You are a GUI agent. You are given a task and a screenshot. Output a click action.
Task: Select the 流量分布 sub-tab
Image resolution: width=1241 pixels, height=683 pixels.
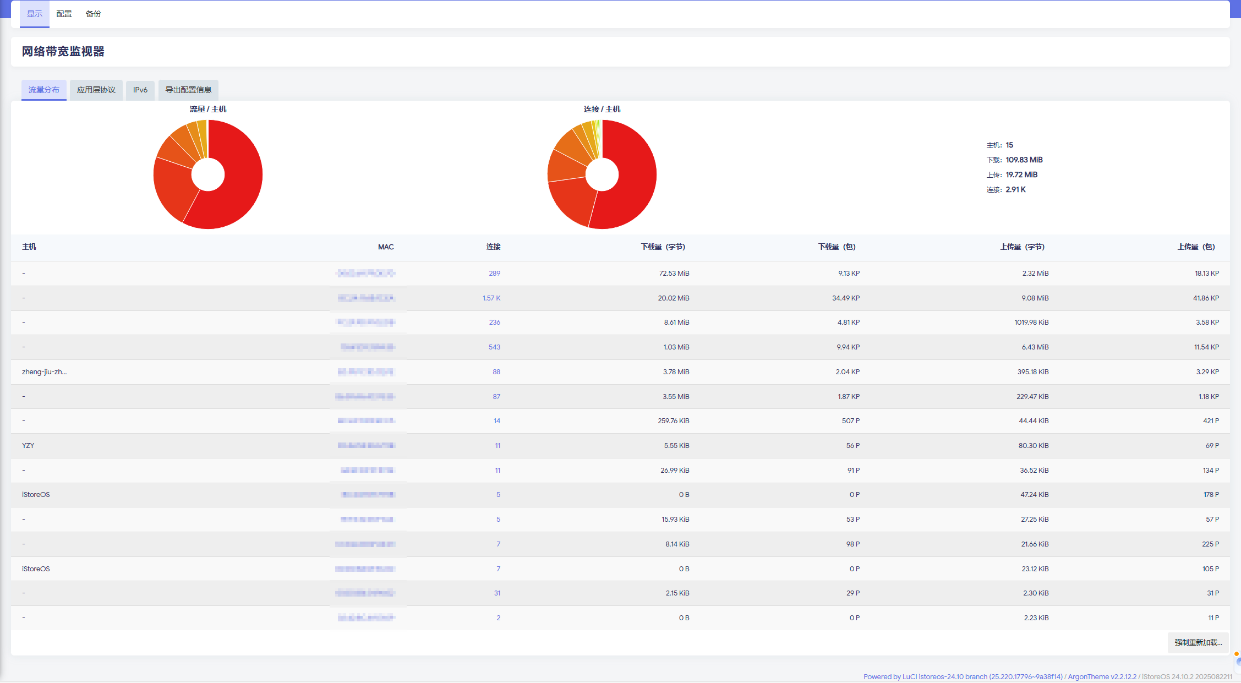[x=44, y=90]
